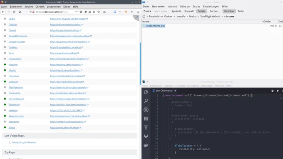
Task: Show more Firefox toolbar items chevron
Action: click(132, 12)
